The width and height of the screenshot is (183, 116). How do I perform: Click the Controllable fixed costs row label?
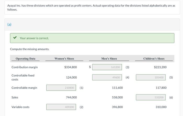(23, 78)
